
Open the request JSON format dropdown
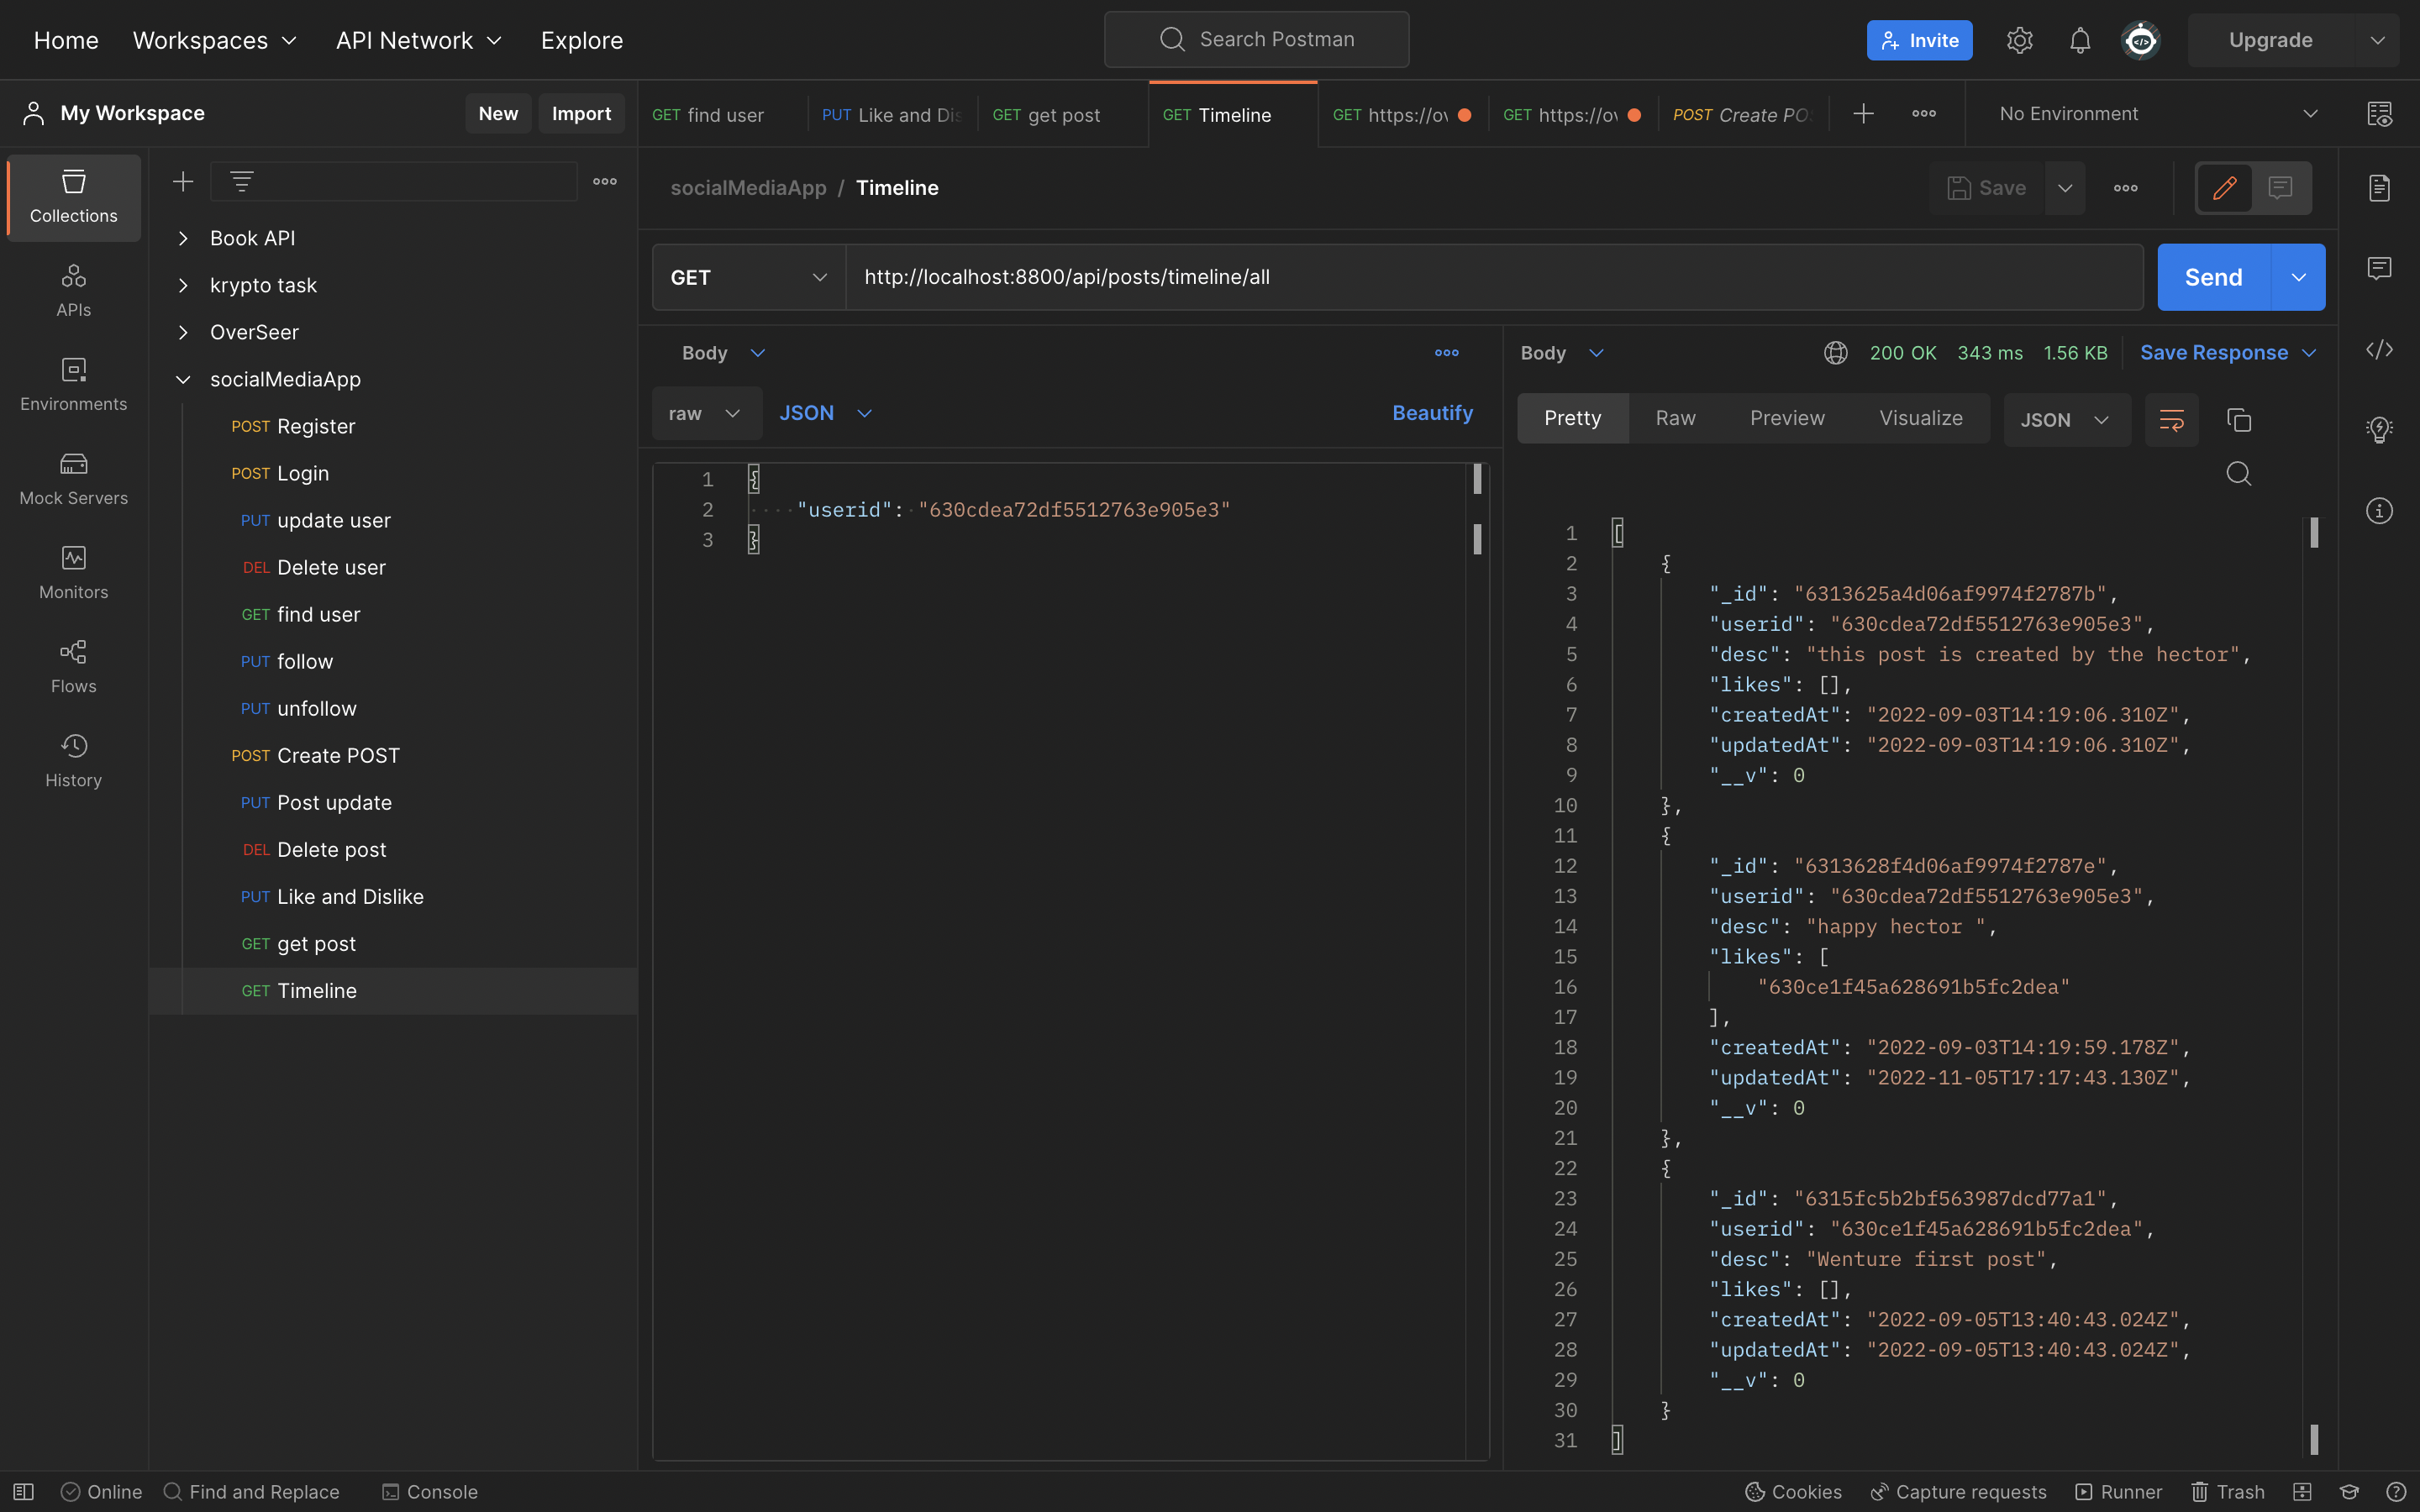click(x=826, y=413)
